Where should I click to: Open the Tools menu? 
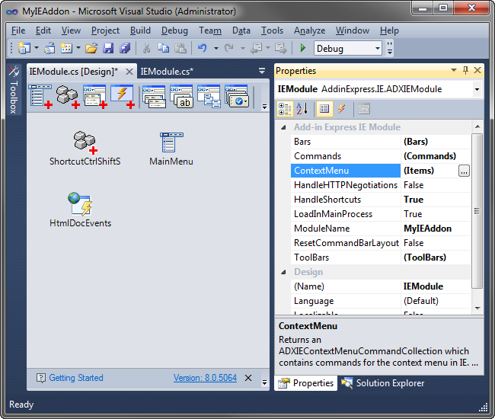point(272,30)
